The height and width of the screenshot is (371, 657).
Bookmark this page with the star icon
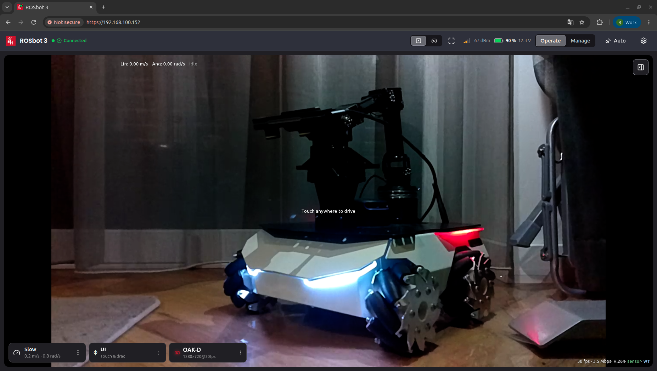point(582,22)
